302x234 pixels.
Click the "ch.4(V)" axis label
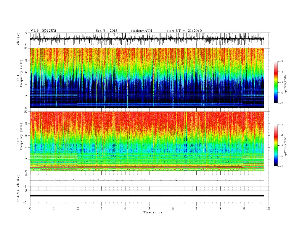[x=18, y=196]
